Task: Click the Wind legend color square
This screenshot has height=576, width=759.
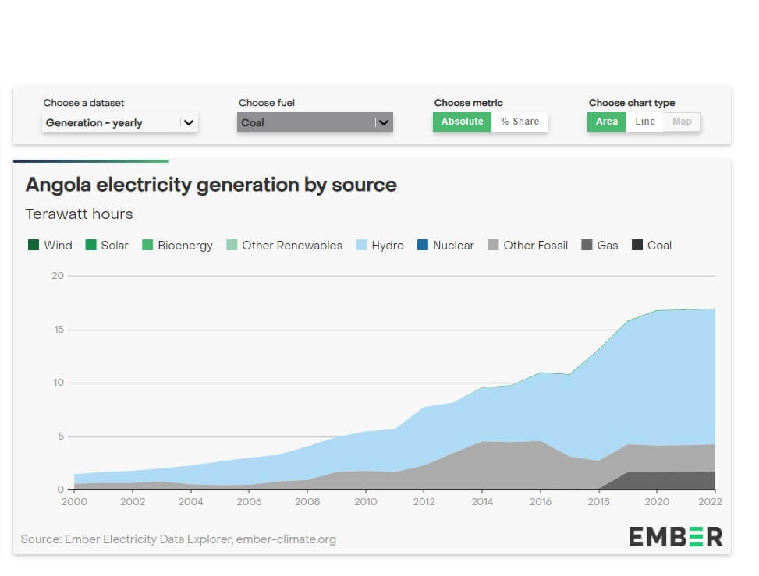Action: click(33, 246)
